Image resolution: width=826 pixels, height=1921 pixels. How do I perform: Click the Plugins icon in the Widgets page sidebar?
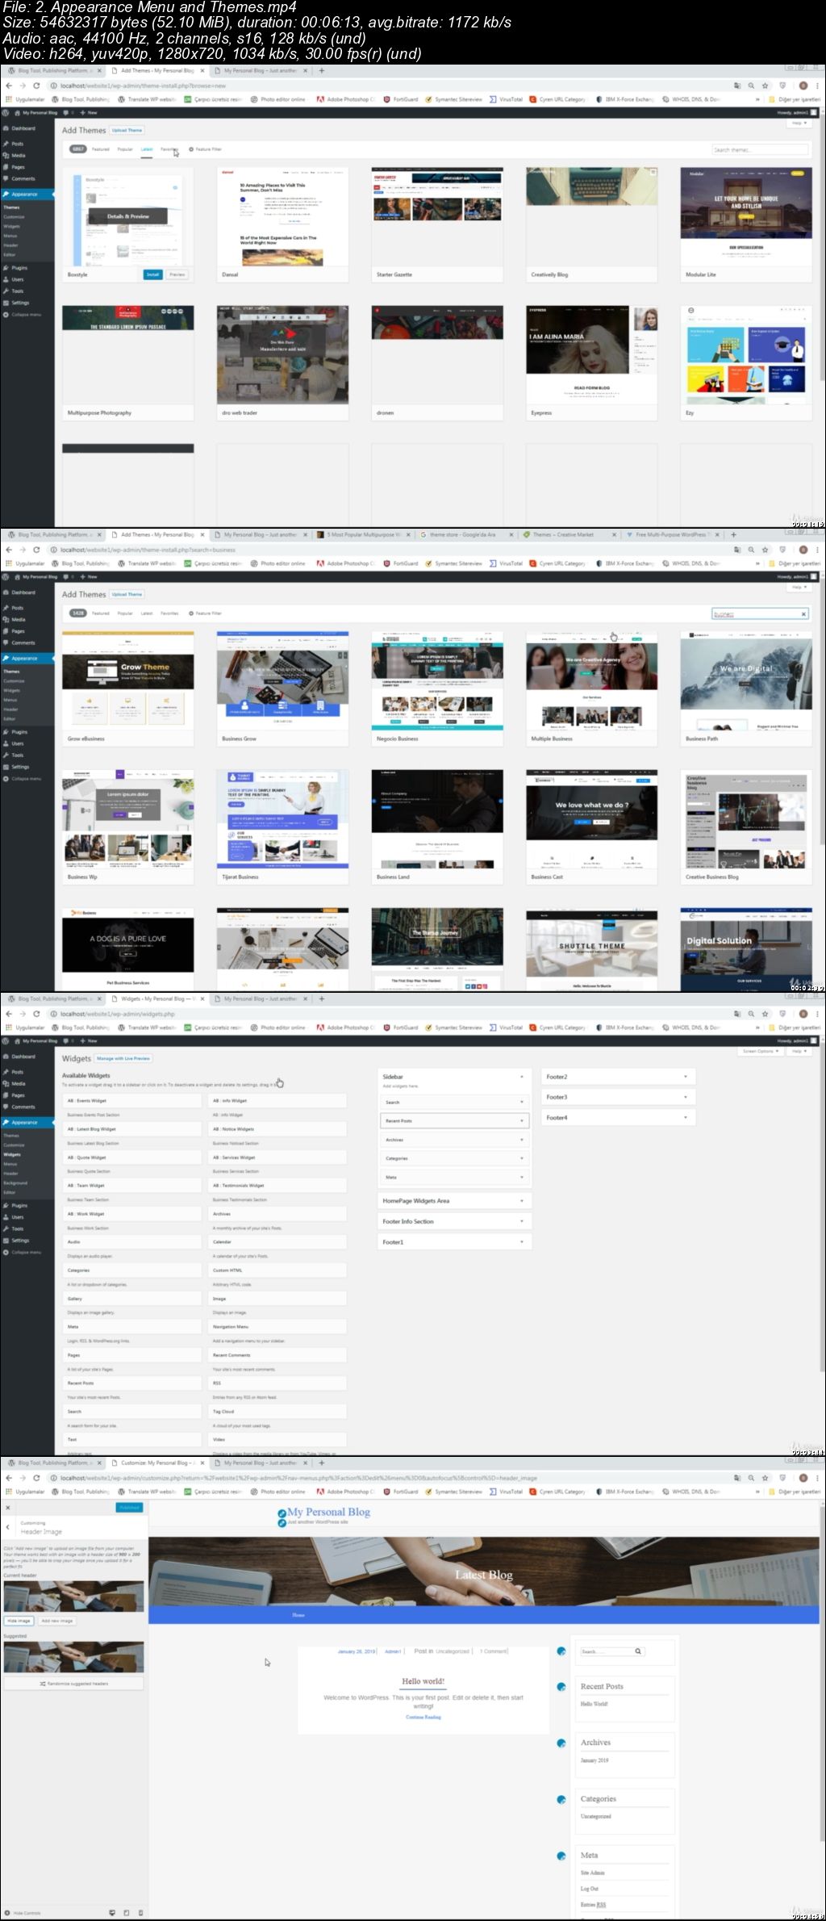click(6, 1205)
